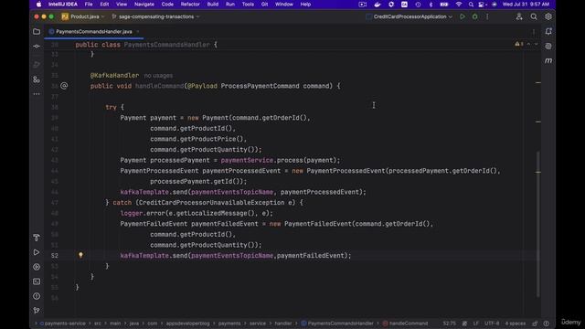Viewport: 585px width, 329px height.
Task: Open the Refactor menu
Action: [x=190, y=4]
